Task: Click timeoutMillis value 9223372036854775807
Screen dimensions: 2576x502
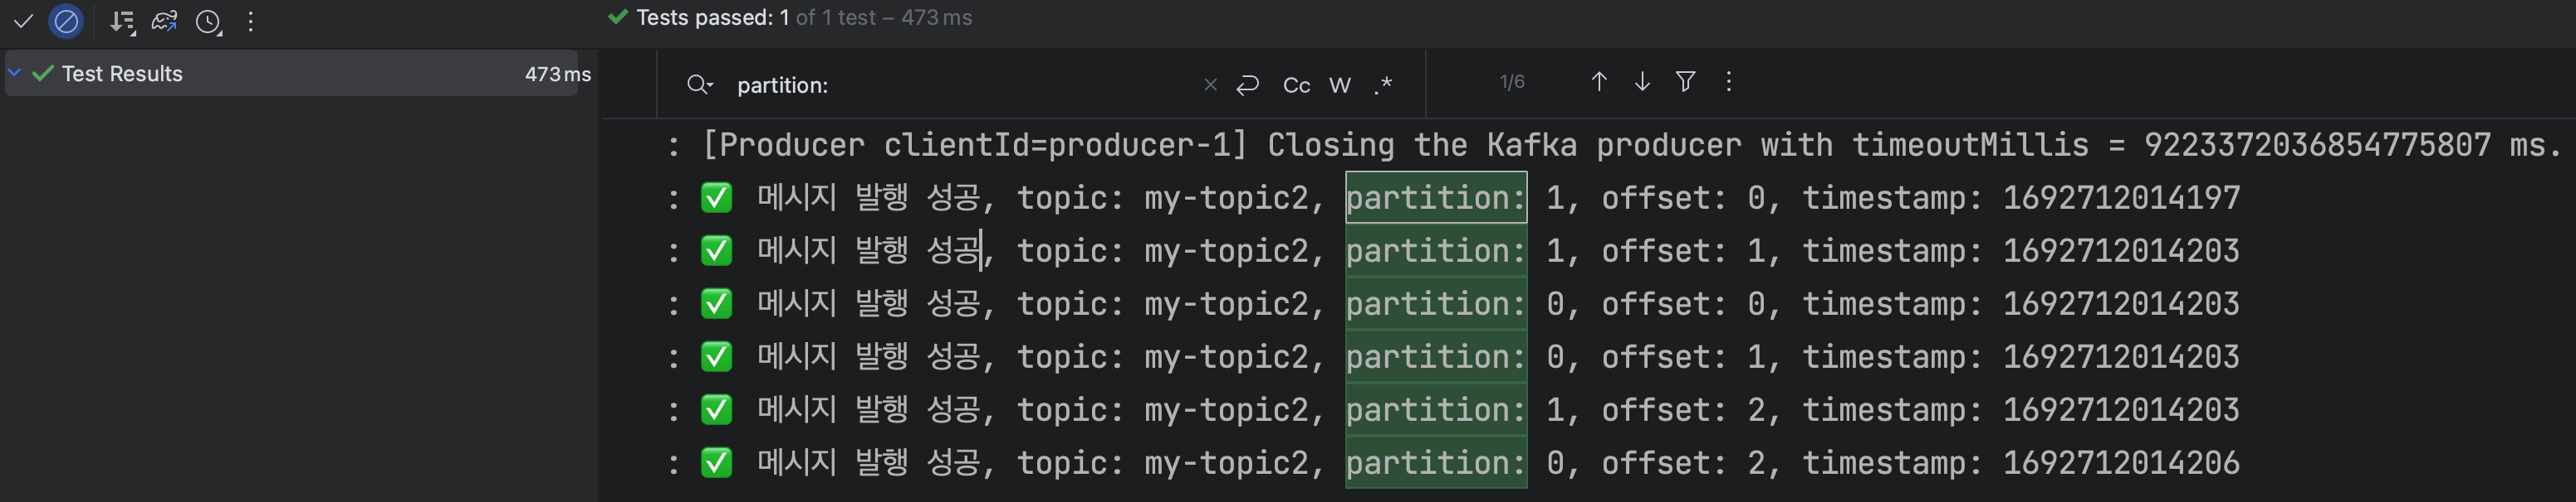Action: click(2317, 146)
